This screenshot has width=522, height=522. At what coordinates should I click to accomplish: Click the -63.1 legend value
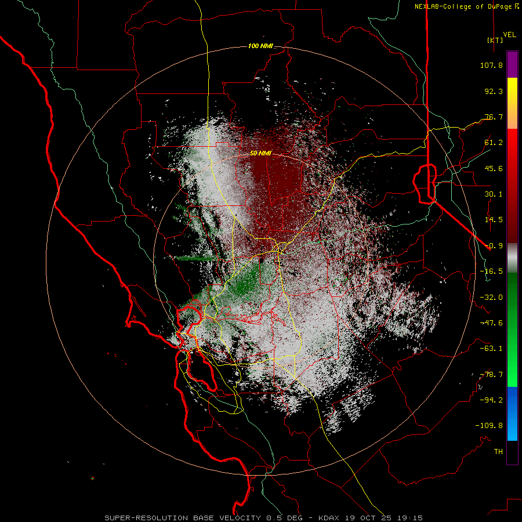491,349
